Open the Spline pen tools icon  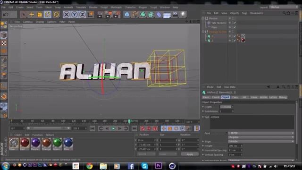[135, 15]
